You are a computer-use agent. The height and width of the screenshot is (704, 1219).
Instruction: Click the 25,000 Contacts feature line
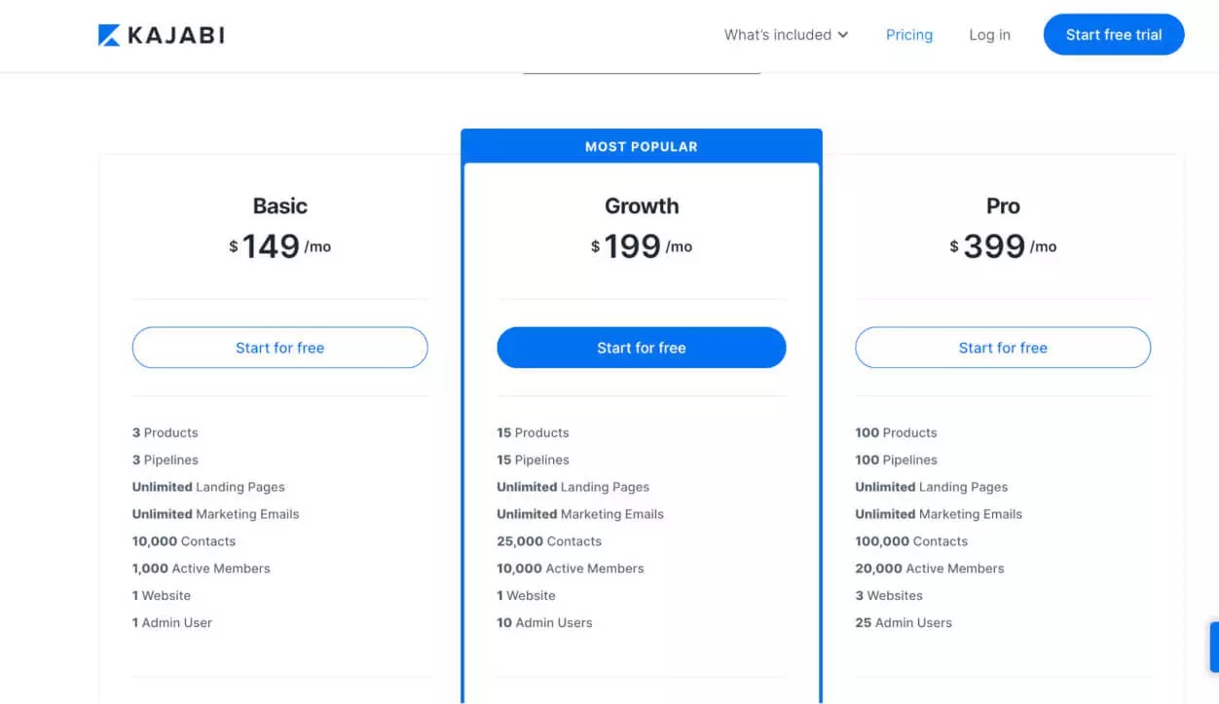(x=549, y=541)
